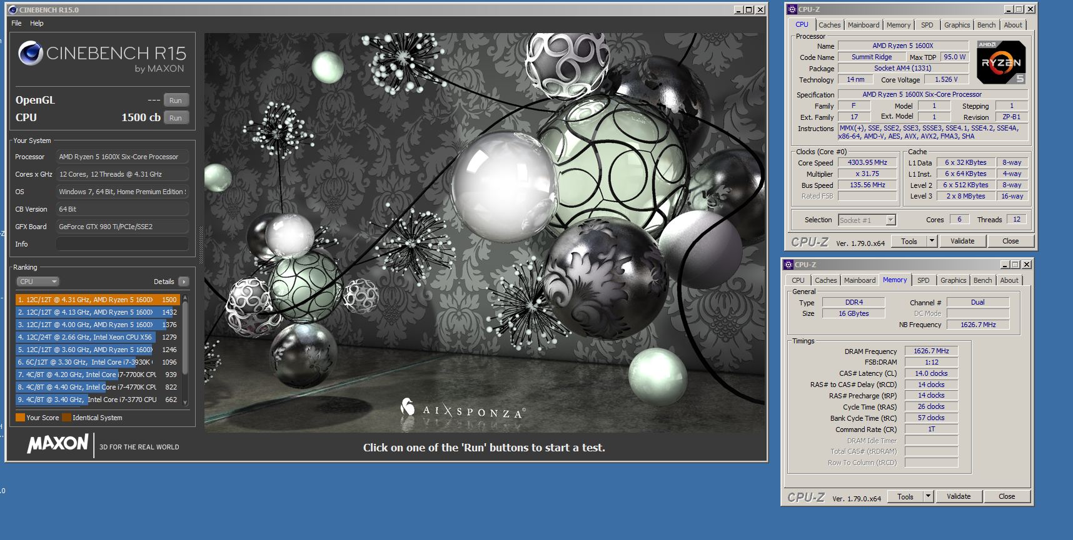Expand Tools dropdown arrow in Memory CPU-Z window

[x=928, y=496]
